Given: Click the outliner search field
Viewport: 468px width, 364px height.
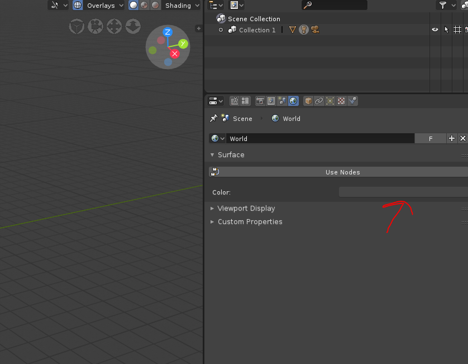Looking at the screenshot, I should pyautogui.click(x=335, y=5).
